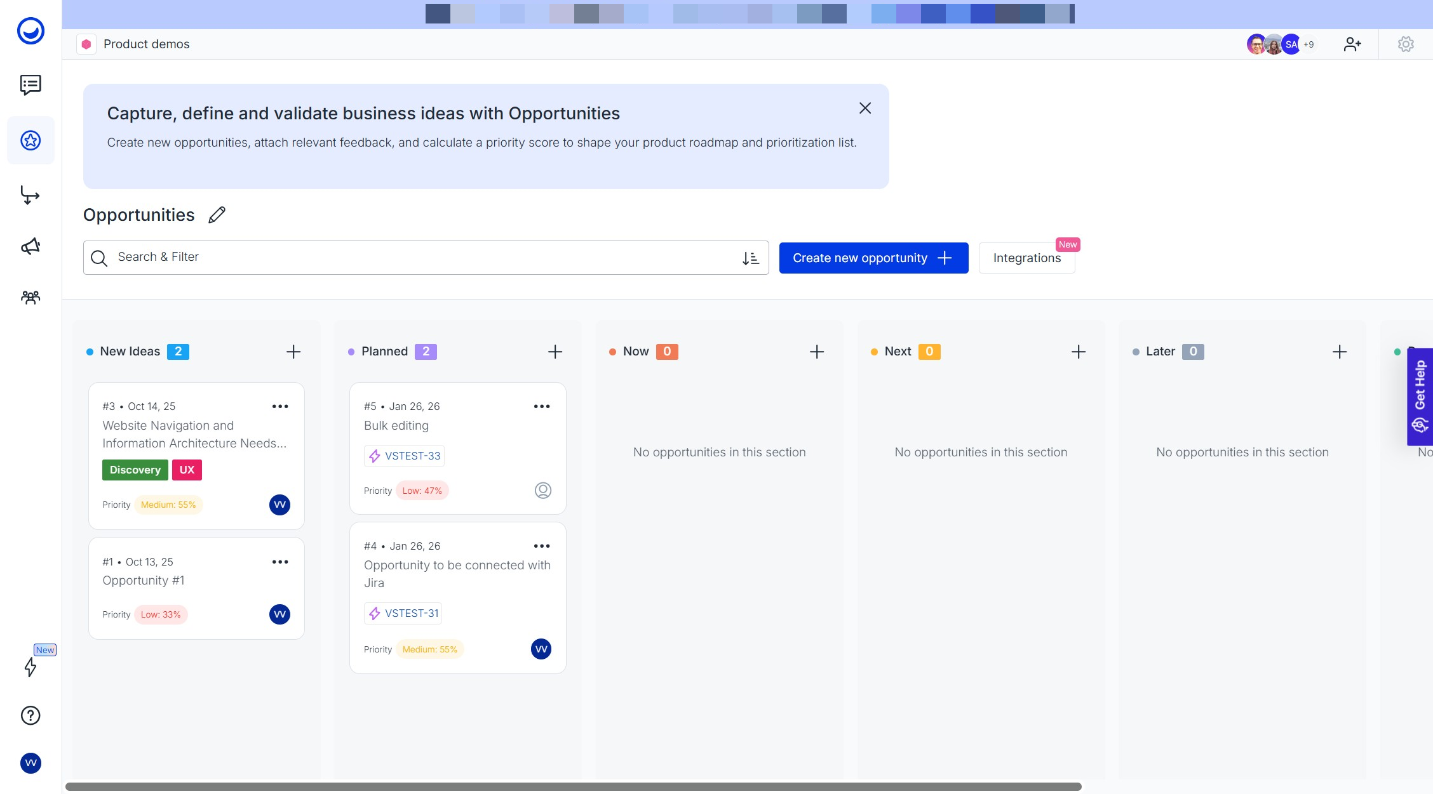Viewport: 1433px width, 794px height.
Task: Click Create new opportunity button
Action: click(x=873, y=258)
